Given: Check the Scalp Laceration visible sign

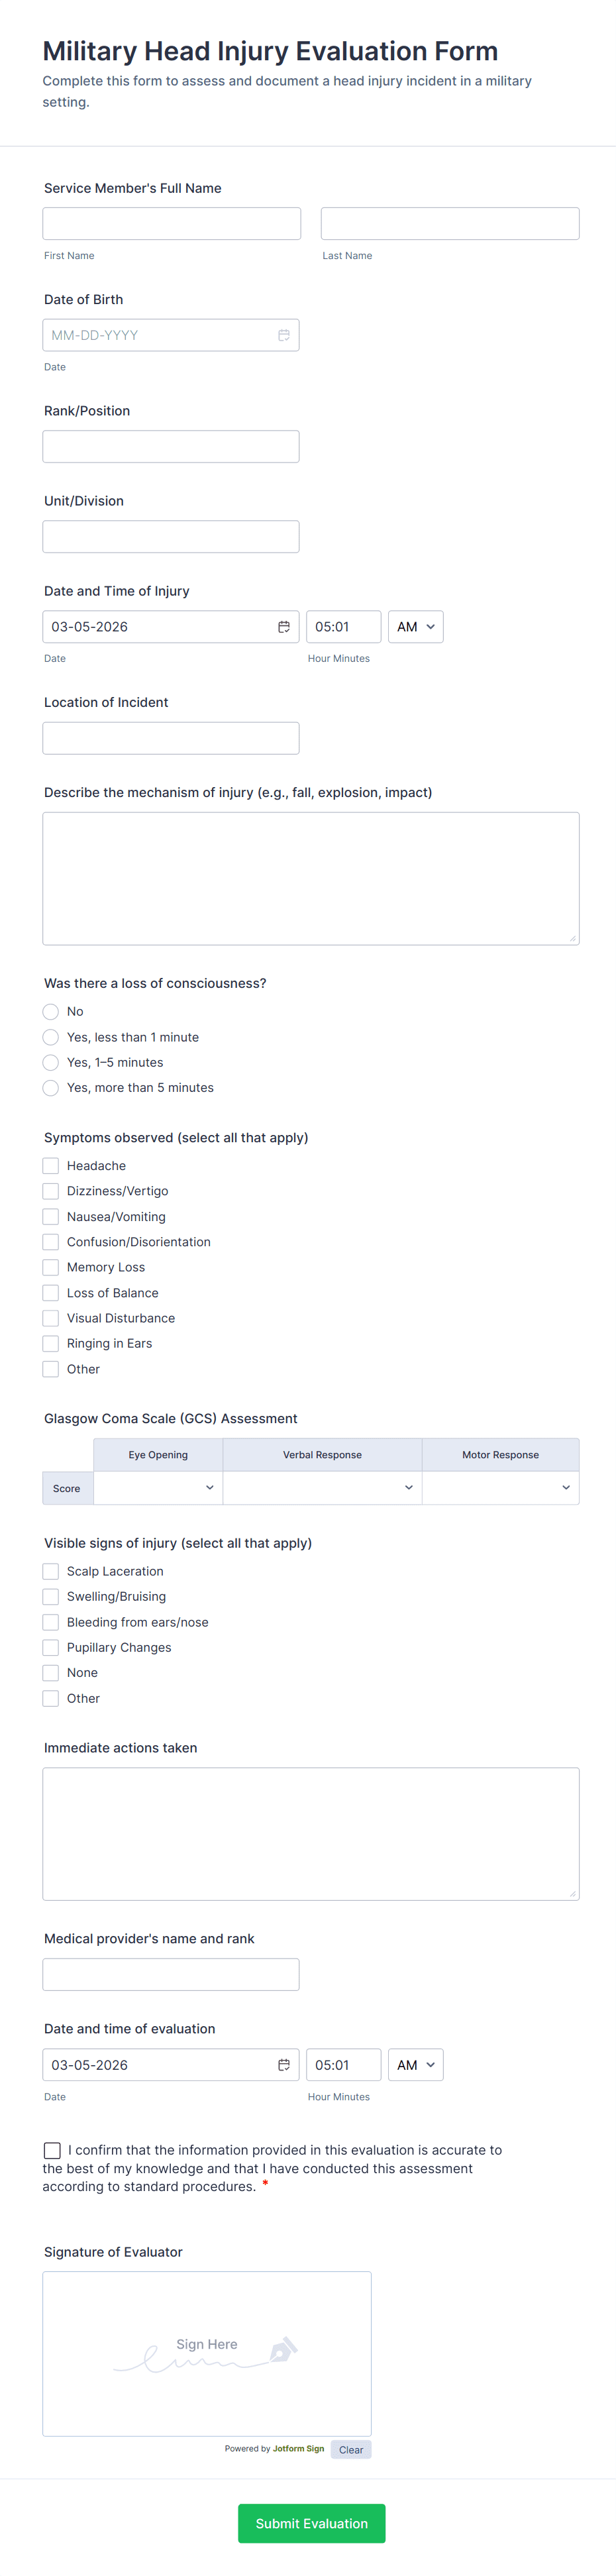Looking at the screenshot, I should (50, 1571).
